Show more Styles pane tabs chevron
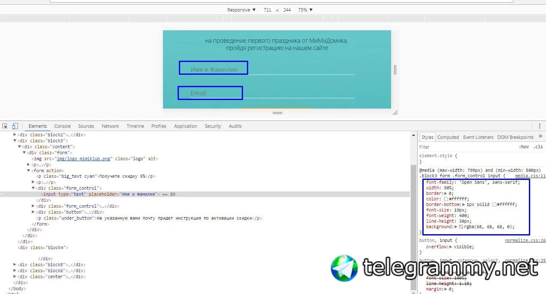Screen dimensions: 546x294 click(x=540, y=137)
